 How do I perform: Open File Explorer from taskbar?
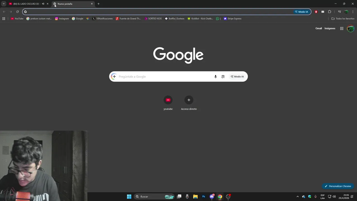pyautogui.click(x=196, y=197)
